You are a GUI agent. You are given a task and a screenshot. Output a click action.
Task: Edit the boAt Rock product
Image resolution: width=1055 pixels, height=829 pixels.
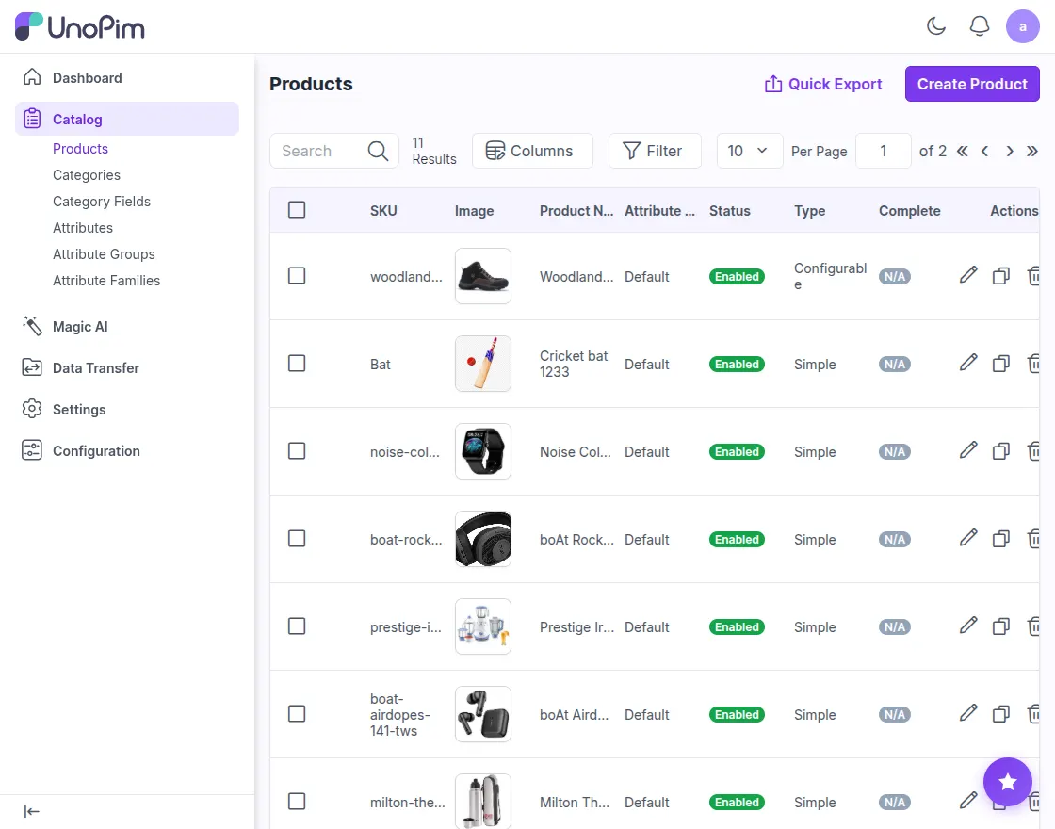coord(968,538)
